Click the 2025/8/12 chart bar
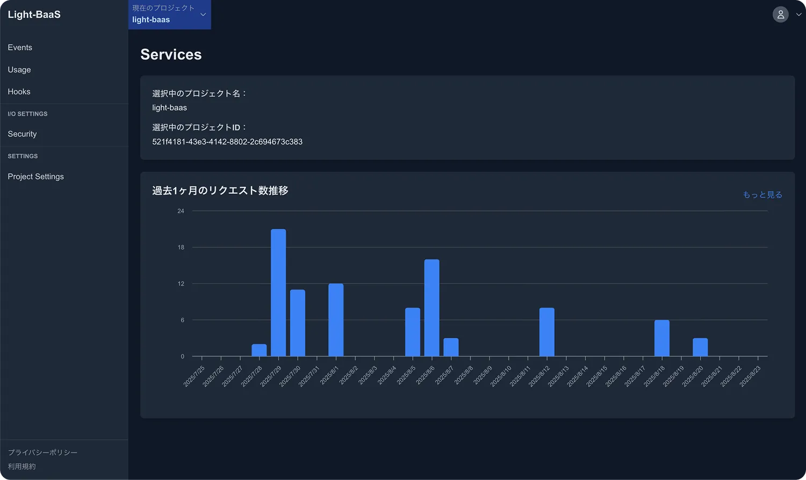This screenshot has height=480, width=806. point(546,332)
